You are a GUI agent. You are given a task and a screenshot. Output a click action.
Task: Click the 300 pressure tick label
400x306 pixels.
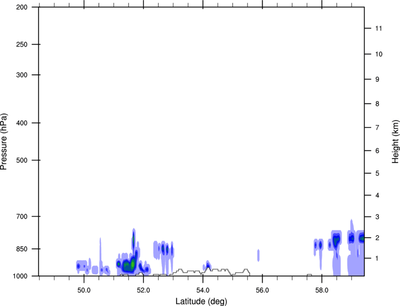(x=22, y=75)
